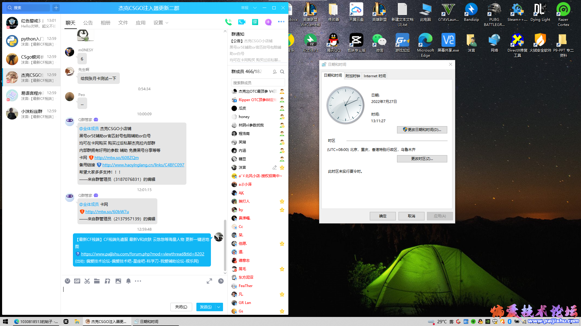Open File Explorer from the taskbar

point(77,321)
